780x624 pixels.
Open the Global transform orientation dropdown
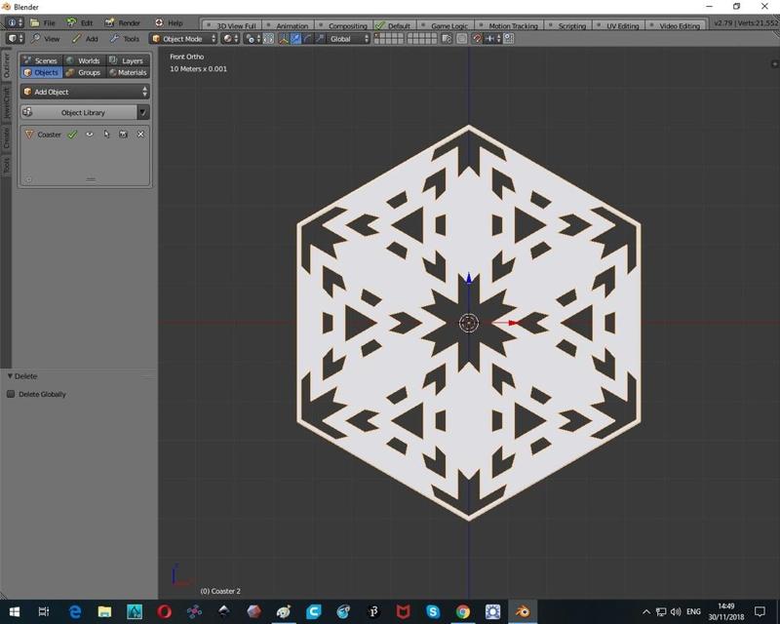(348, 38)
